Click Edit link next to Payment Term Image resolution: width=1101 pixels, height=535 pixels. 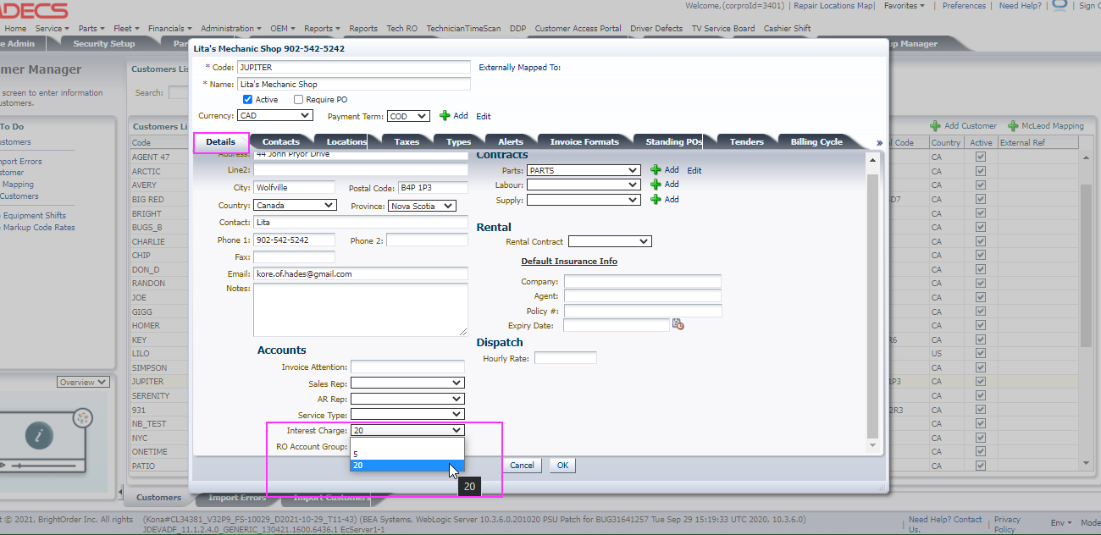click(x=483, y=116)
